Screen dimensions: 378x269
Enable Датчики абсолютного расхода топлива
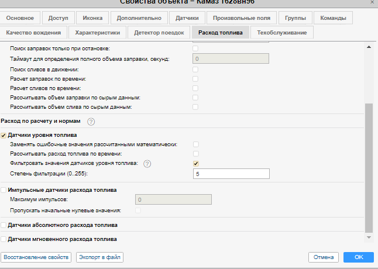(x=4, y=225)
